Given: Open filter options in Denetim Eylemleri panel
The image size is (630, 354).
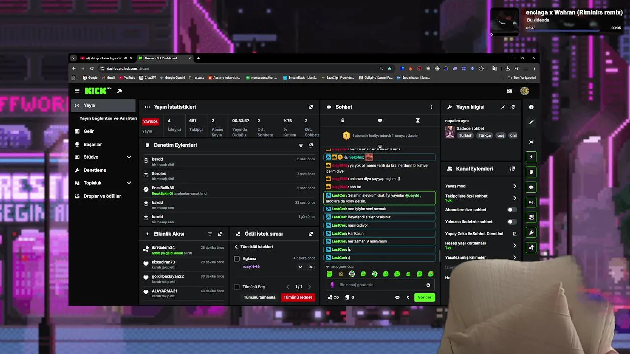Looking at the screenshot, I should click(x=301, y=145).
